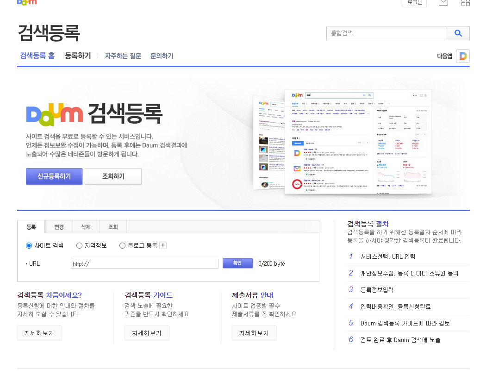Switch to the 변경 tab
Image resolution: width=480 pixels, height=375 pixels.
click(59, 227)
